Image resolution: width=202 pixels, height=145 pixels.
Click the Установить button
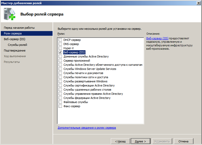click(162, 141)
